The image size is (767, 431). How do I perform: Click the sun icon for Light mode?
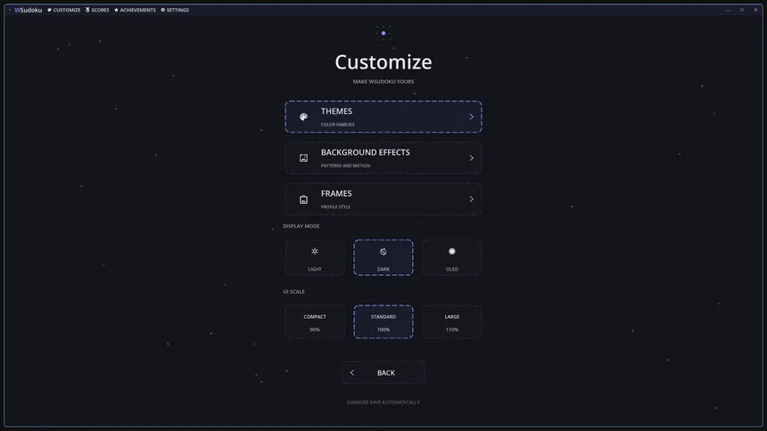click(x=315, y=251)
